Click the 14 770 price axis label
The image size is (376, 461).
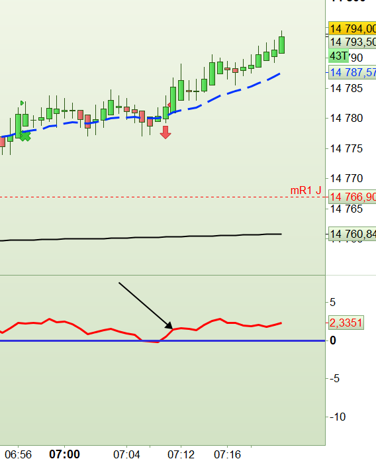coord(346,178)
